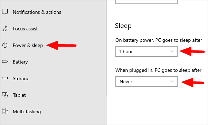Screen dimensions: 208x125
Task: Open Battery settings label
Action: point(20,62)
